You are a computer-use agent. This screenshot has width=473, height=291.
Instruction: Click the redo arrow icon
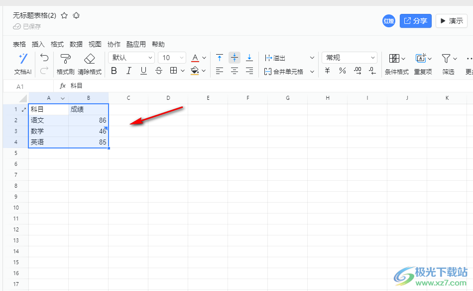44,71
